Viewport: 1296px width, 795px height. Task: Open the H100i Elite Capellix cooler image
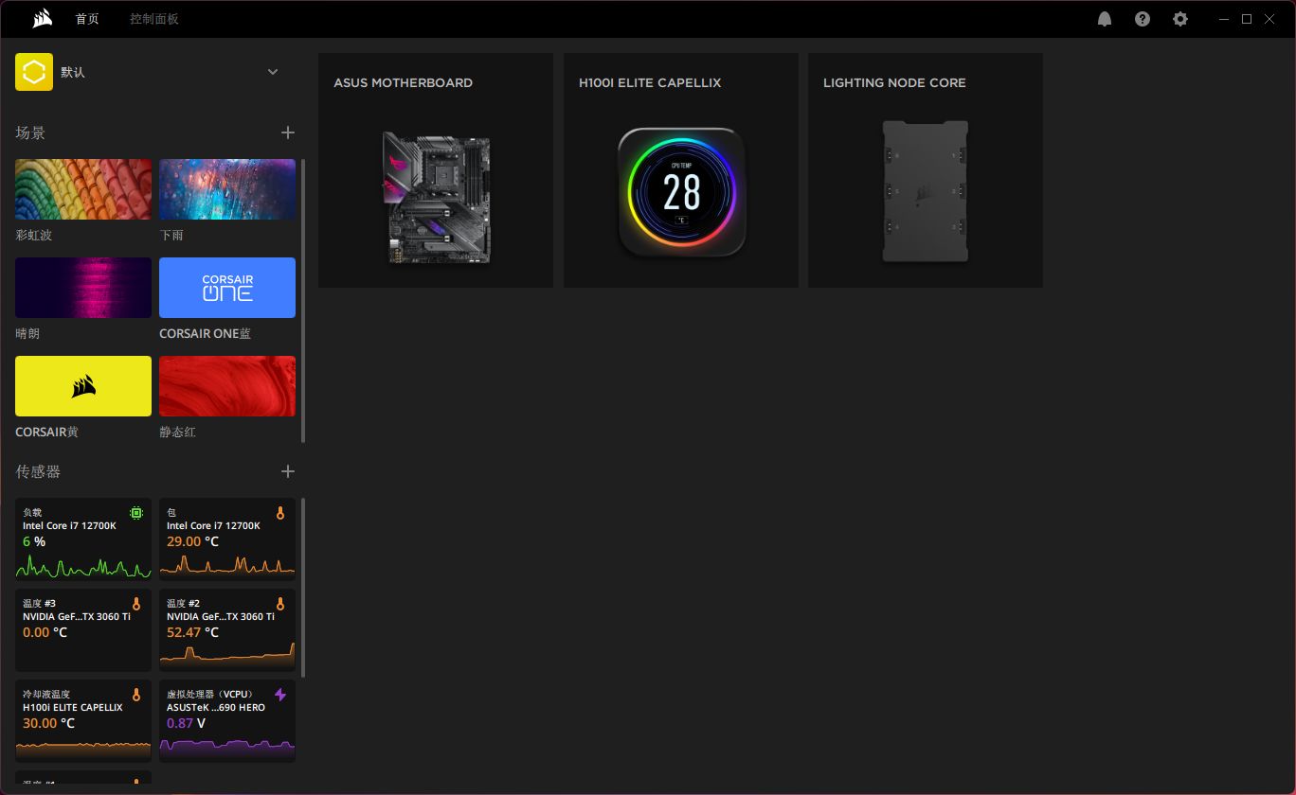tap(681, 192)
